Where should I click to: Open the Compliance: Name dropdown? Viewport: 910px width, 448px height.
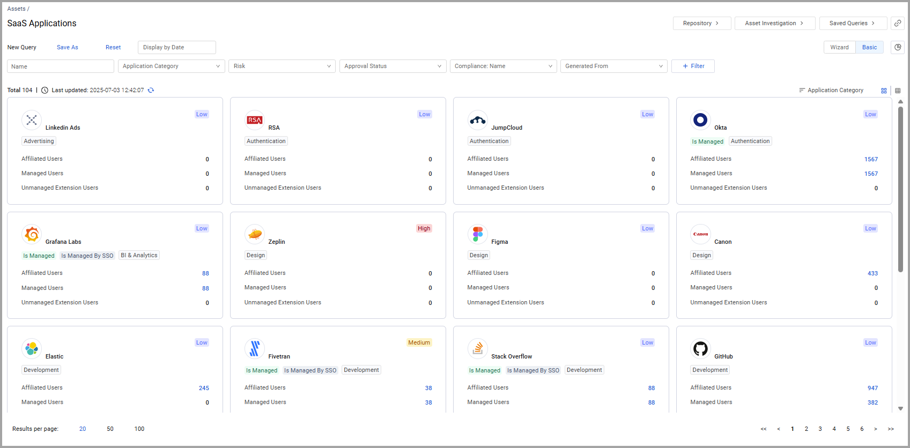(x=504, y=66)
